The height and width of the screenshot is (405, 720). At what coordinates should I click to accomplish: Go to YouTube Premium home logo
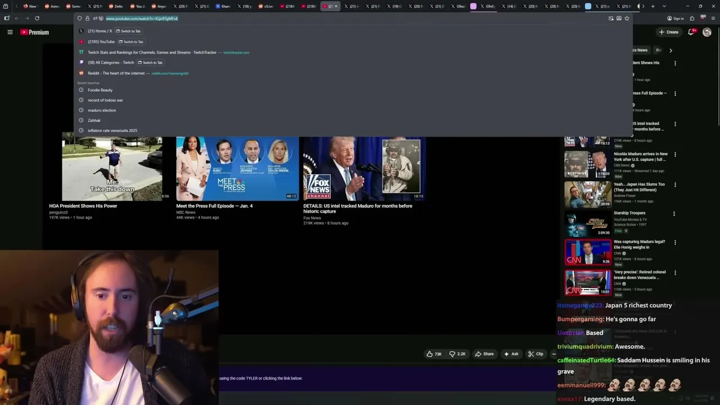pos(35,32)
